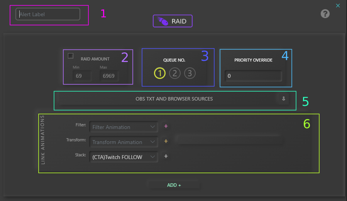Open the Transform Animation dropdown
347x201 pixels.
(124, 142)
